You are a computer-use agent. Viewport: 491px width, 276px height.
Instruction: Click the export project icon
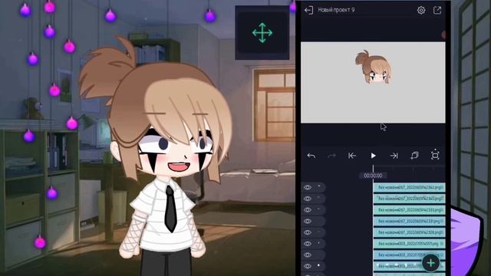[437, 10]
